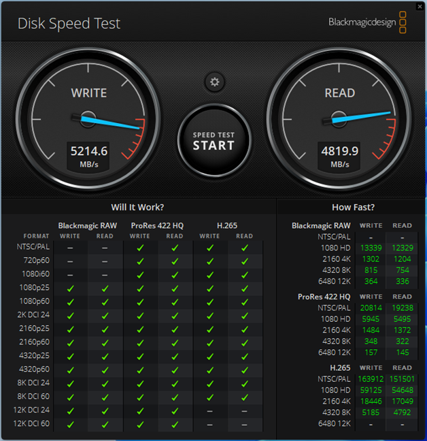Click the 2K DCI 24 H.265 read checkmark
The image size is (427, 441).
coord(244,316)
